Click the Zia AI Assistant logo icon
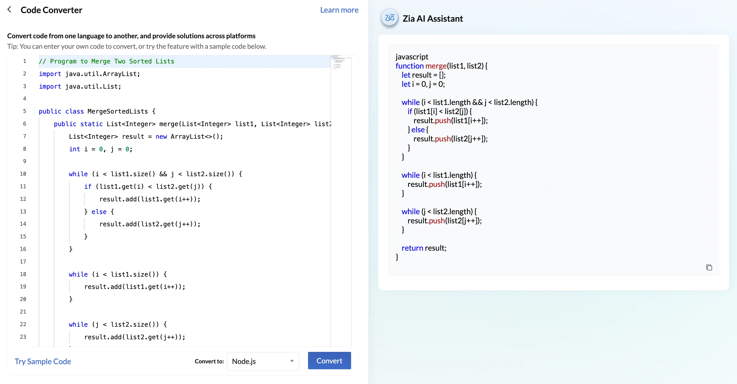The image size is (737, 384). click(x=389, y=18)
